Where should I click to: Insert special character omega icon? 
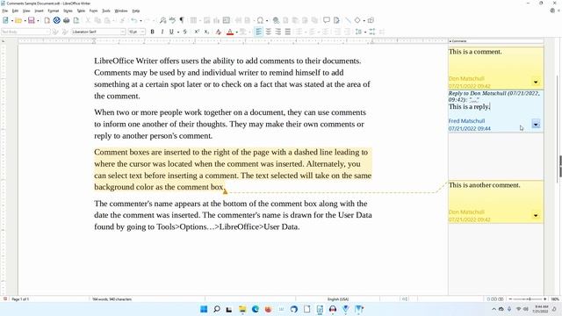point(260,20)
